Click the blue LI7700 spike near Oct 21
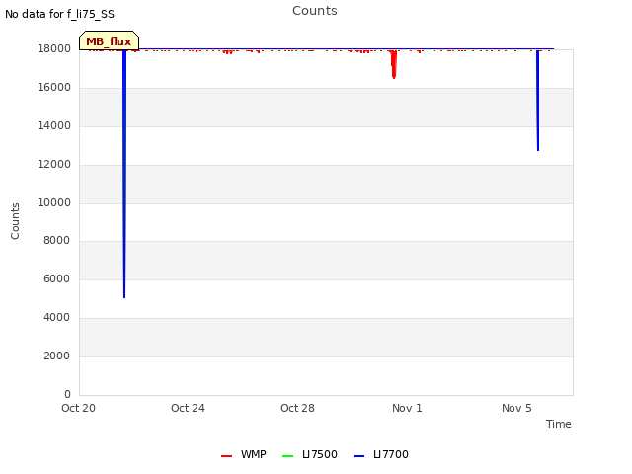The height and width of the screenshot is (474, 632). [x=124, y=174]
